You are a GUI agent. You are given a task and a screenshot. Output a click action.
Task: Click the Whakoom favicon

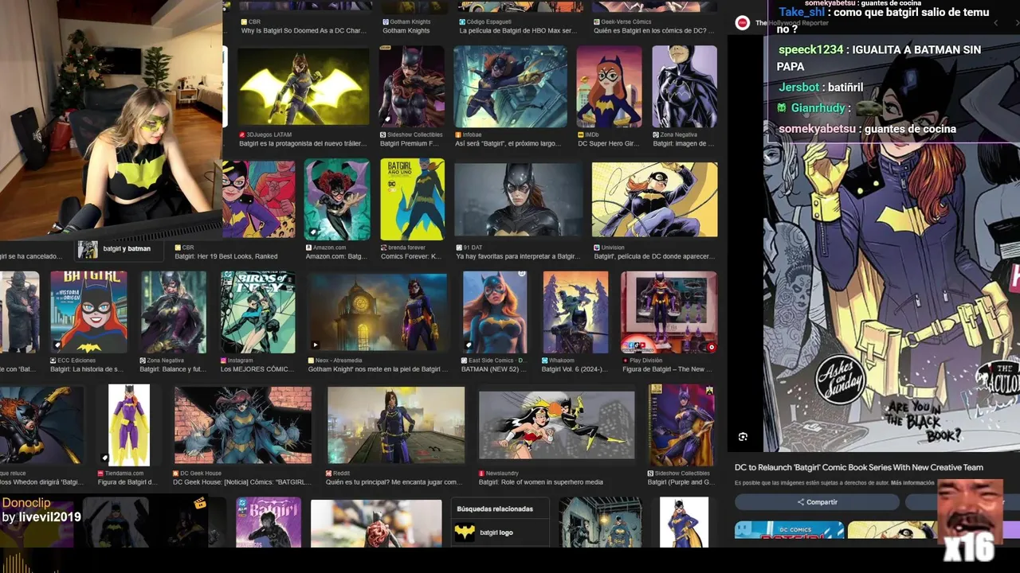(545, 361)
